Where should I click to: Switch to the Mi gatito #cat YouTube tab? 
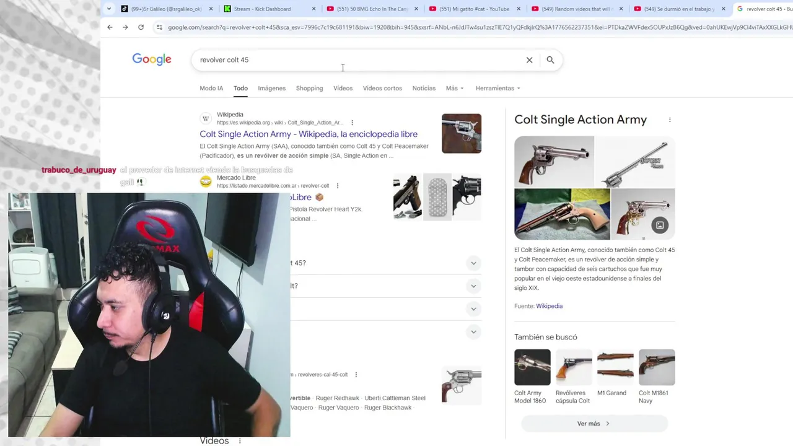475,9
